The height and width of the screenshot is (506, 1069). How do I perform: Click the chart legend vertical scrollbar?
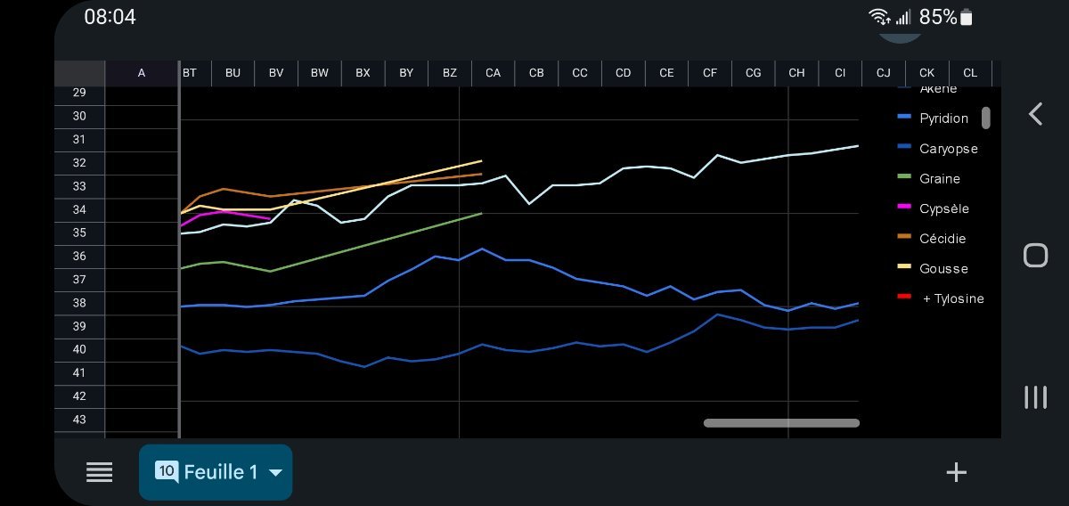986,118
